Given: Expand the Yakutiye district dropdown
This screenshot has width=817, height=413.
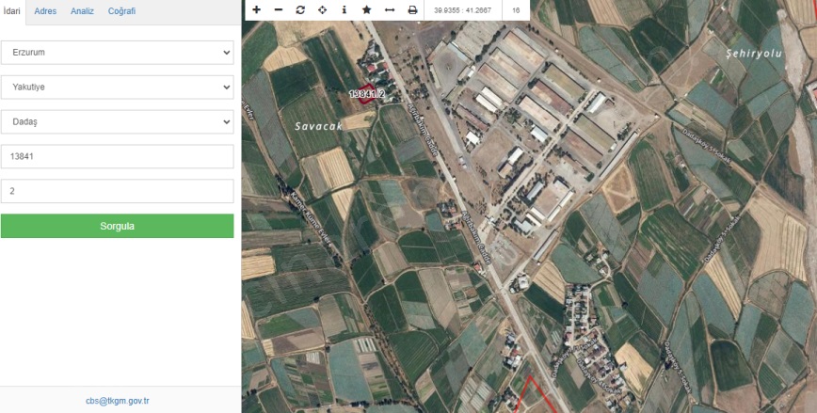Looking at the screenshot, I should 117,87.
